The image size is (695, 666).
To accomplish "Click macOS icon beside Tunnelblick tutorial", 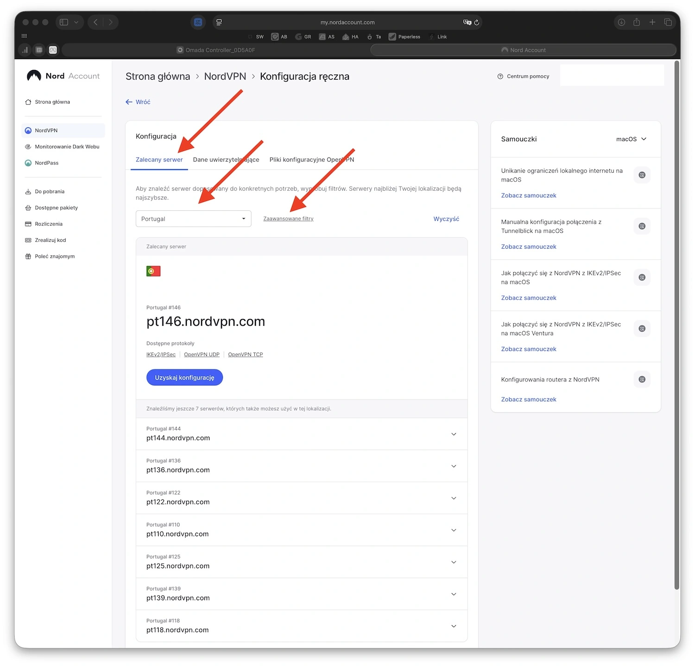I will (642, 226).
